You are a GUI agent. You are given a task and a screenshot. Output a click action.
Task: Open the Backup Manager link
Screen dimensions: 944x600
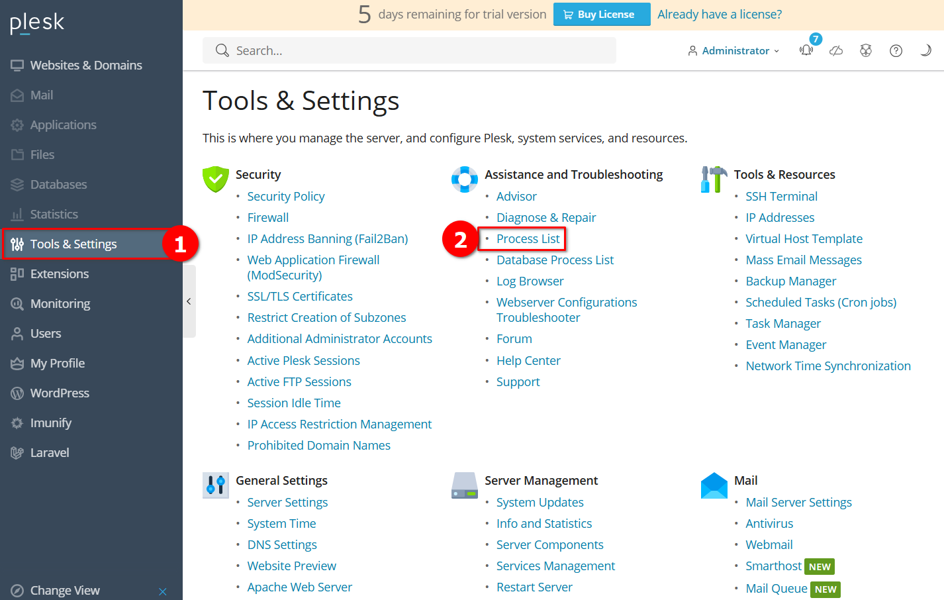[791, 281]
